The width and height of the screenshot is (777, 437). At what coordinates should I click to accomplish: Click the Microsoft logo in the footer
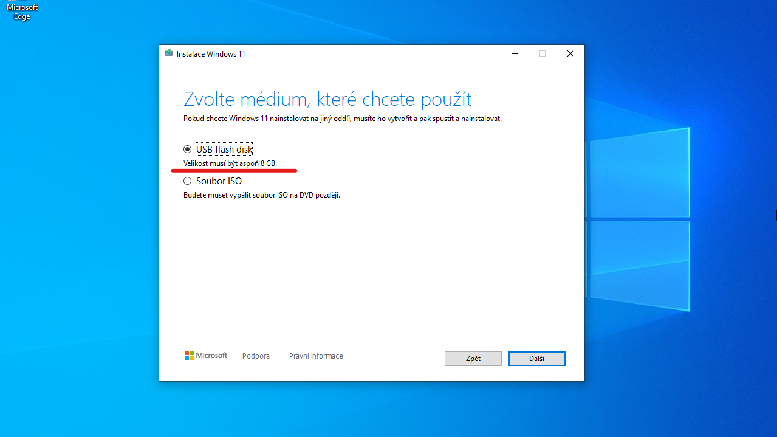[206, 356]
